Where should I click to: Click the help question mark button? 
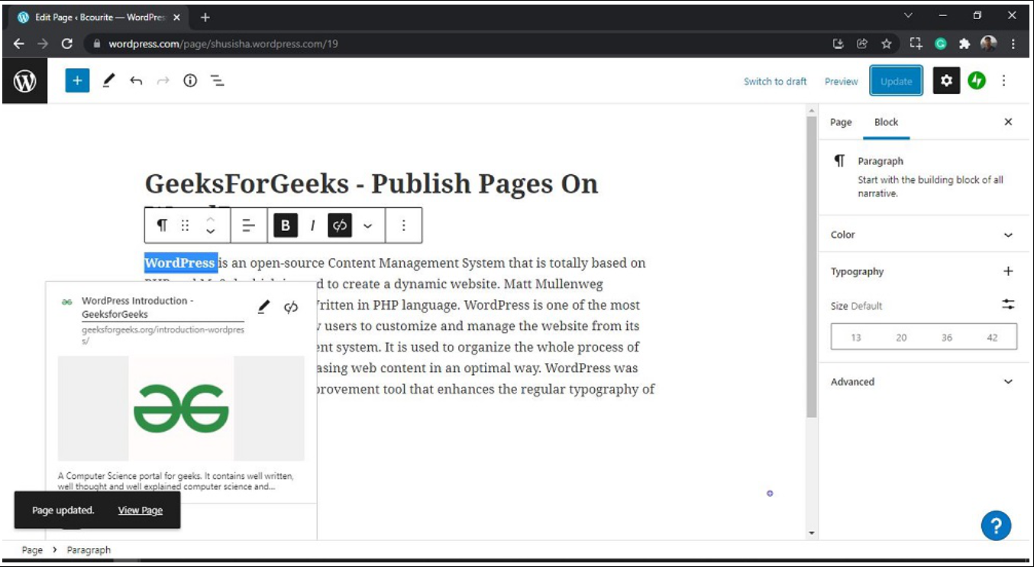pyautogui.click(x=996, y=526)
